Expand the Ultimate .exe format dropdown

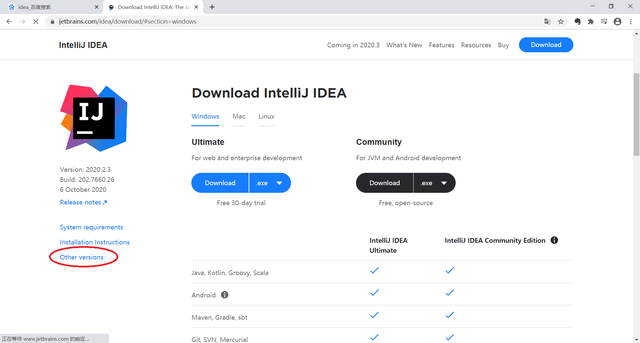point(270,183)
